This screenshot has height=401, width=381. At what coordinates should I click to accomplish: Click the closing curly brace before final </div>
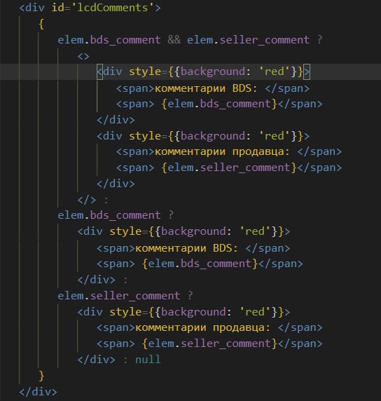pos(41,376)
